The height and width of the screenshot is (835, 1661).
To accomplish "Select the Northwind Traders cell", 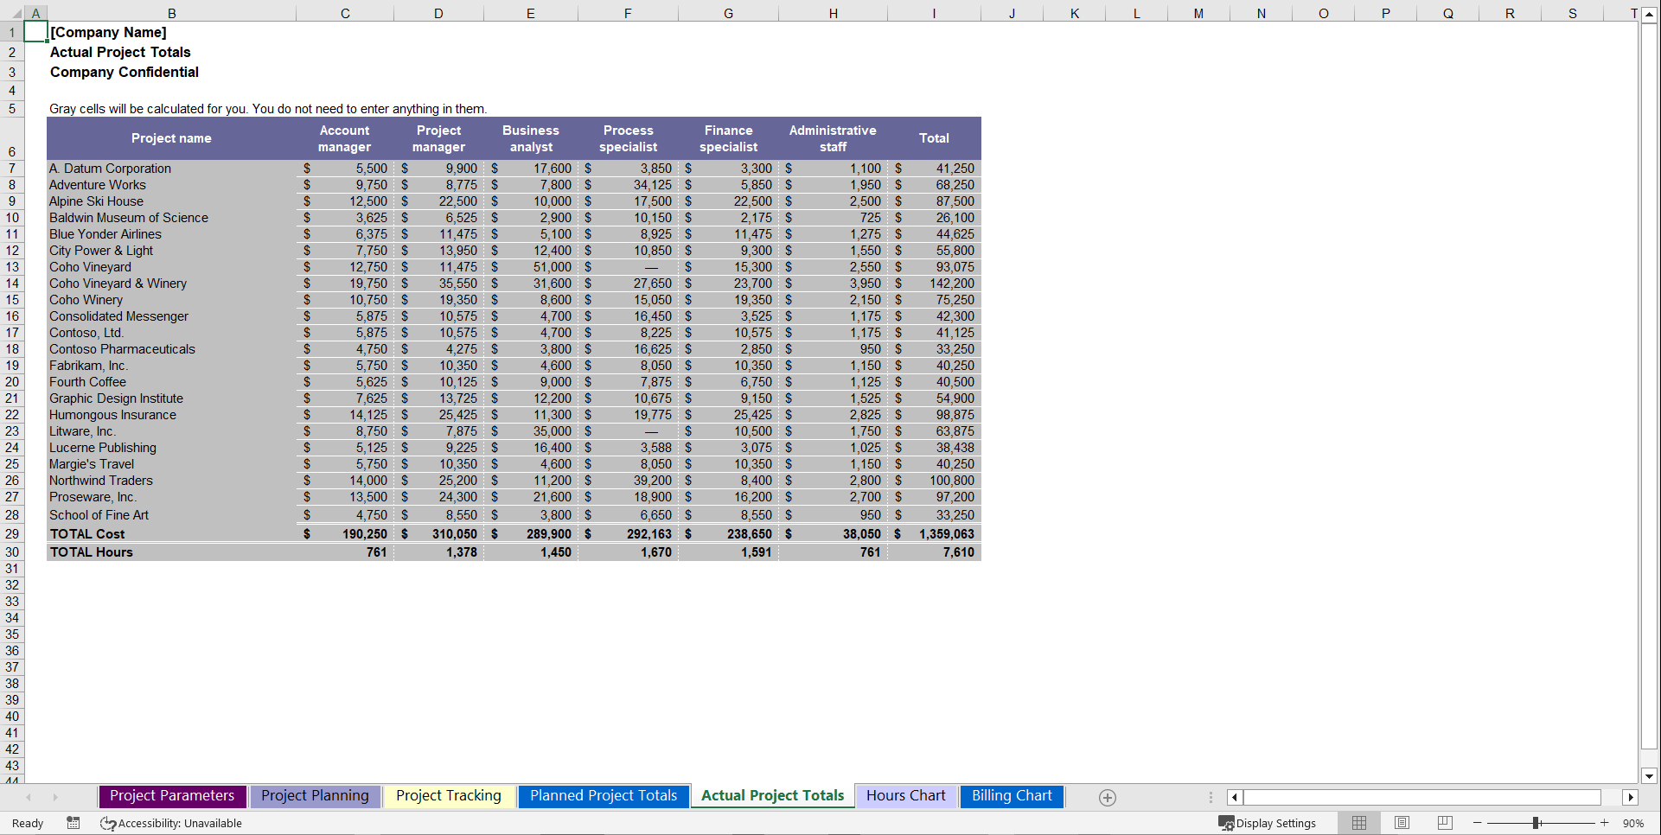I will (171, 481).
